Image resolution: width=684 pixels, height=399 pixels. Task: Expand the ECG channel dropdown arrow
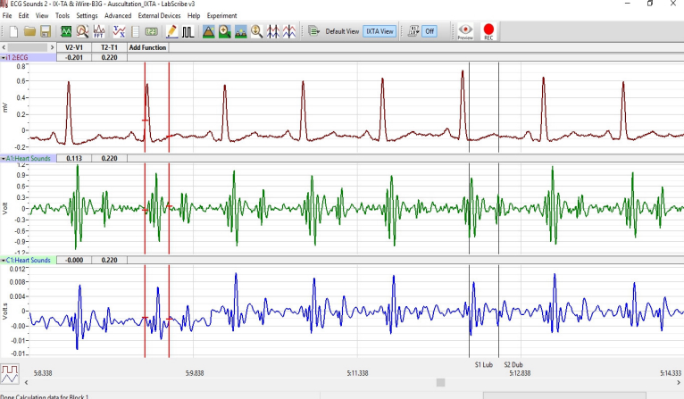4,57
